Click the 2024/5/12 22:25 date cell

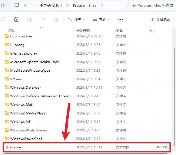pyautogui.click(x=89, y=36)
